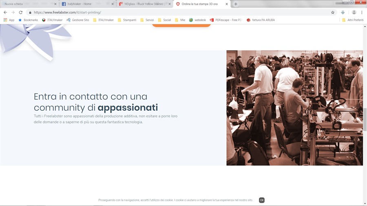This screenshot has width=367, height=206.
Task: Click the bold word 'appassionati'
Action: click(128, 107)
